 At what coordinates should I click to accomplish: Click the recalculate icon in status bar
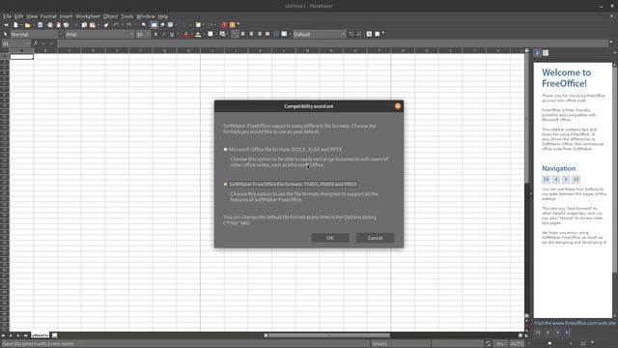pyautogui.click(x=488, y=344)
